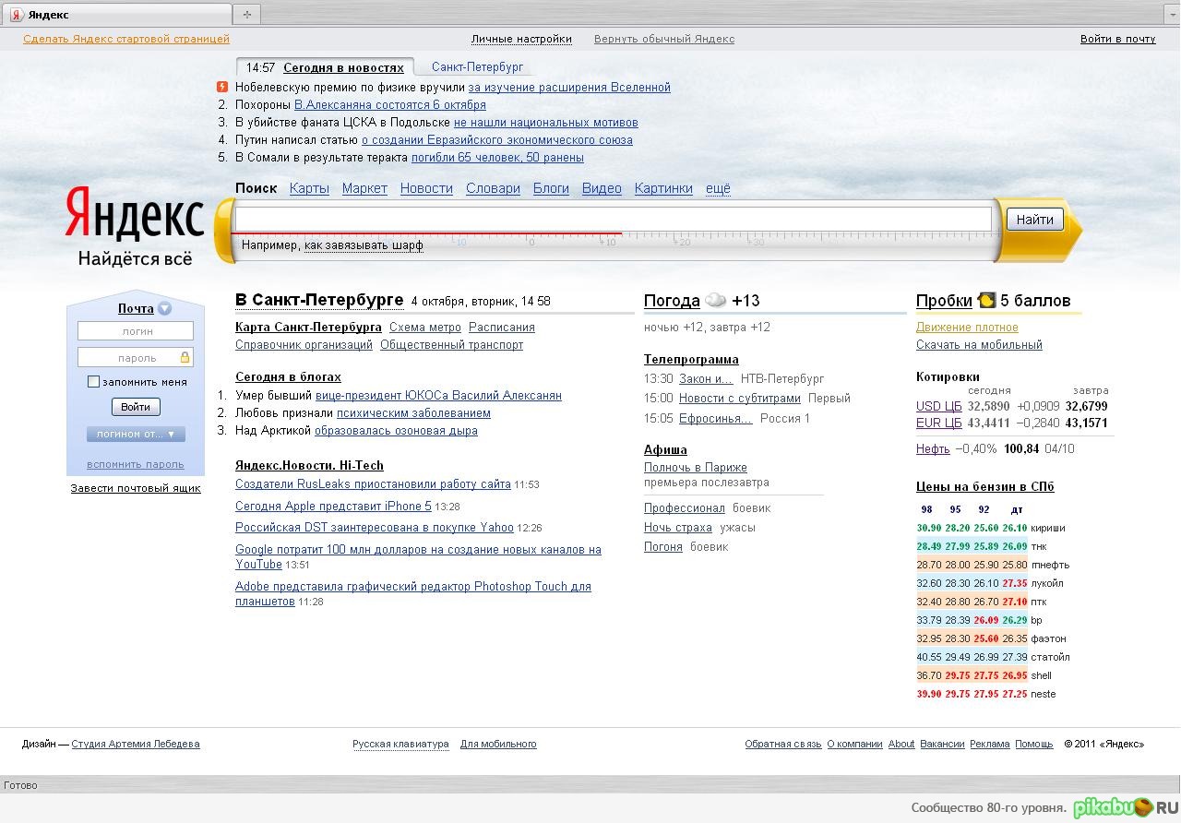The width and height of the screenshot is (1181, 823).
Task: Open the Войти в почту link
Action: pos(1117,39)
